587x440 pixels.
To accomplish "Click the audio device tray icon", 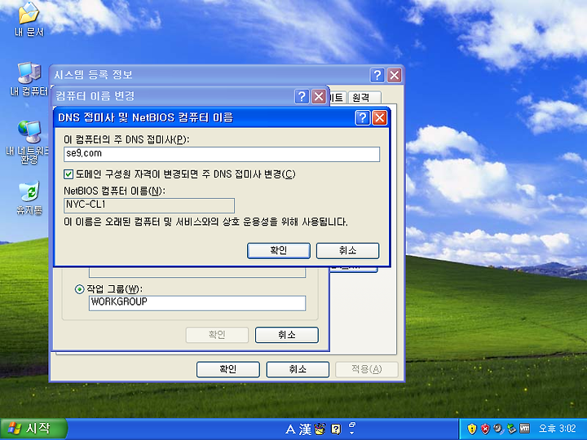I will [x=498, y=429].
